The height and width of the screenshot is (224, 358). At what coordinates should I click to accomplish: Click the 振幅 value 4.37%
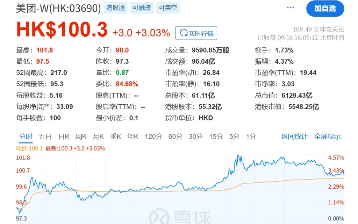[x=284, y=61]
